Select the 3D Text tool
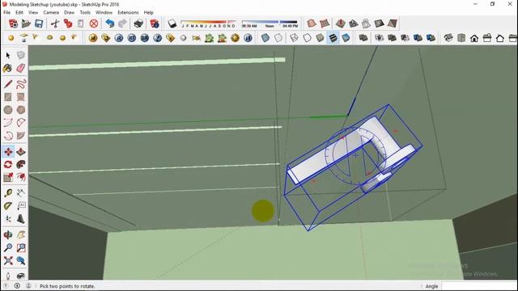 pyautogui.click(x=20, y=219)
